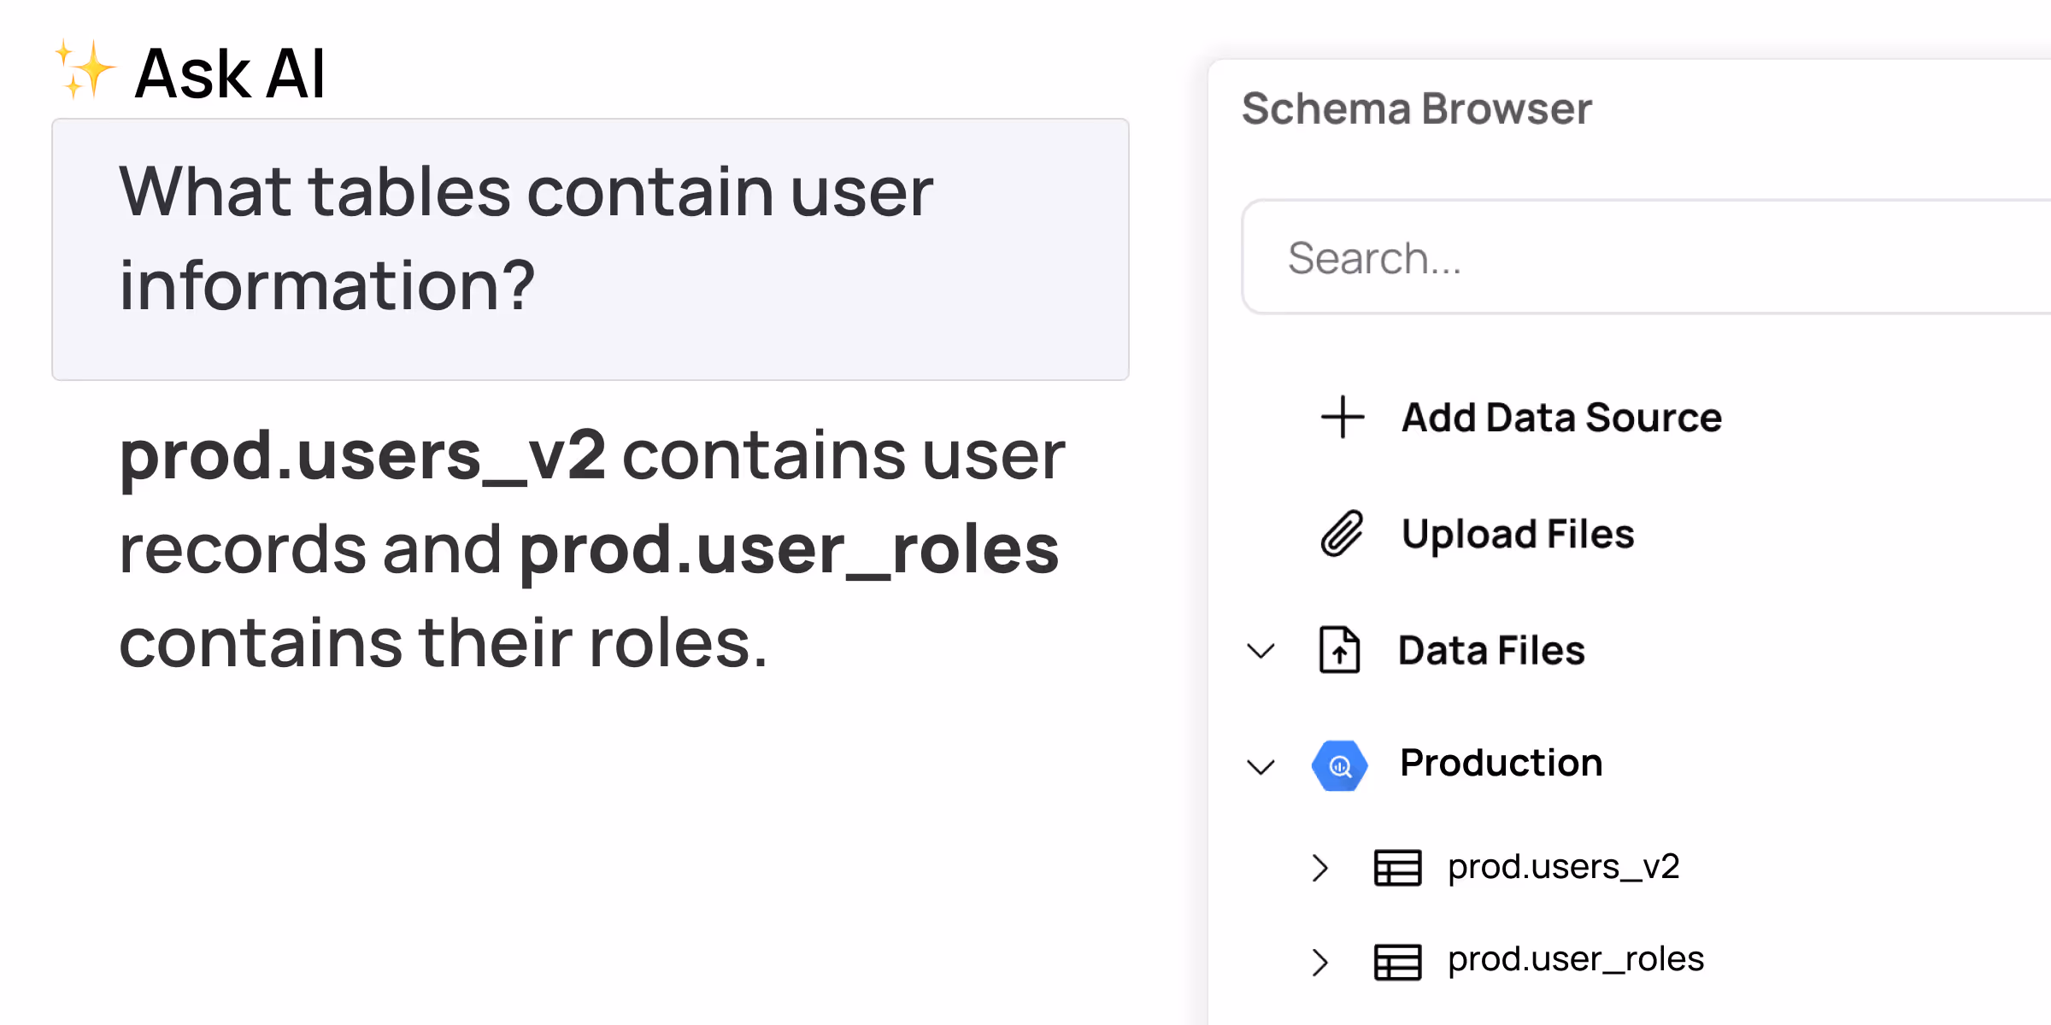2051x1025 pixels.
Task: Choose the Upload Files option
Action: click(1518, 534)
